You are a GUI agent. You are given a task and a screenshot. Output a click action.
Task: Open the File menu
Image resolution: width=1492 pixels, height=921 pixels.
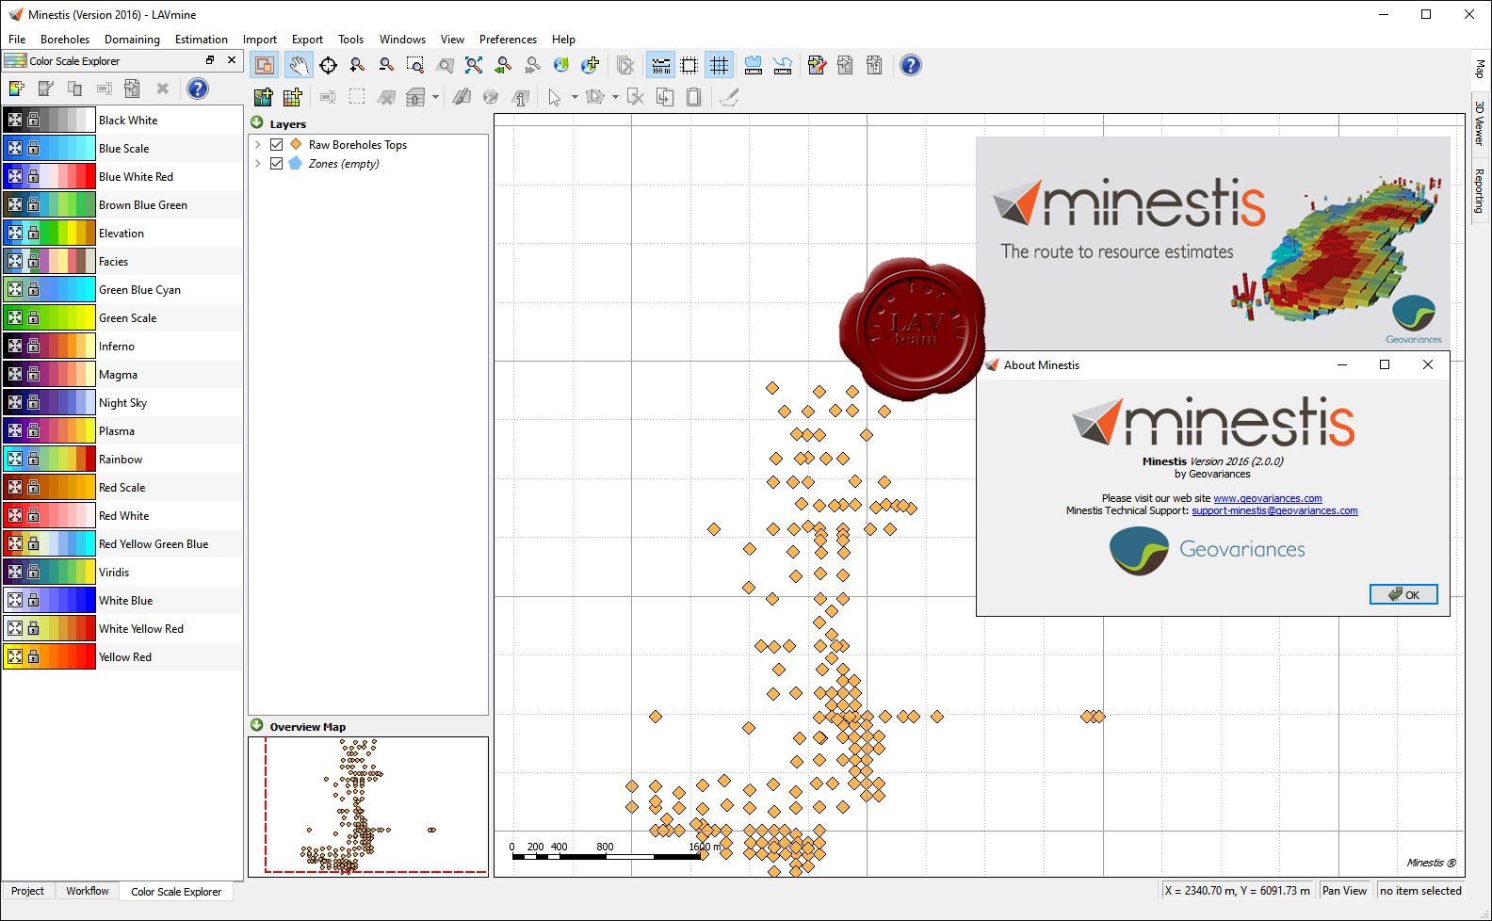point(17,40)
